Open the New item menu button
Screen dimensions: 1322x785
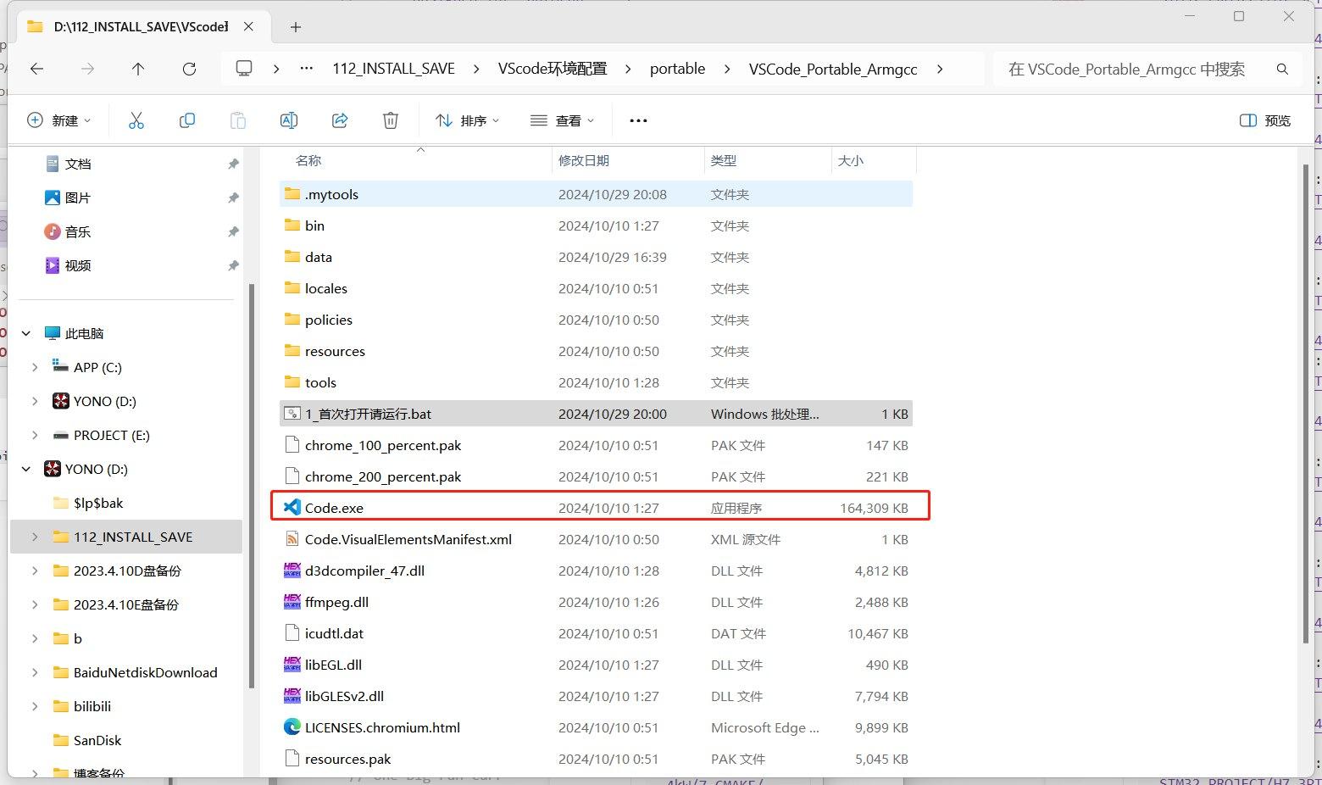pyautogui.click(x=58, y=120)
